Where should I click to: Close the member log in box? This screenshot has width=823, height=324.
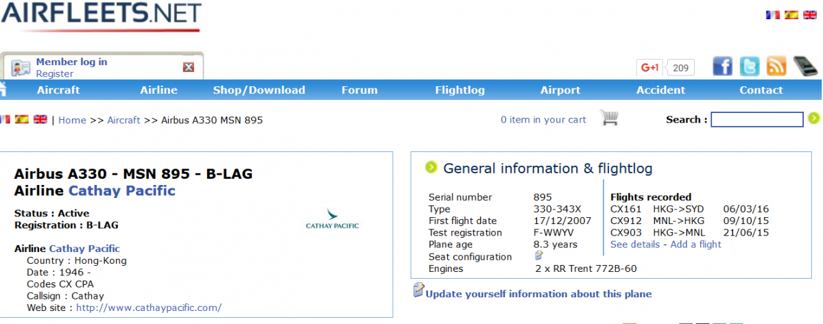coord(189,67)
